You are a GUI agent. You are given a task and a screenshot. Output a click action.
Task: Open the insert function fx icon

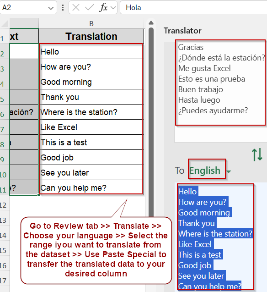tap(103, 8)
